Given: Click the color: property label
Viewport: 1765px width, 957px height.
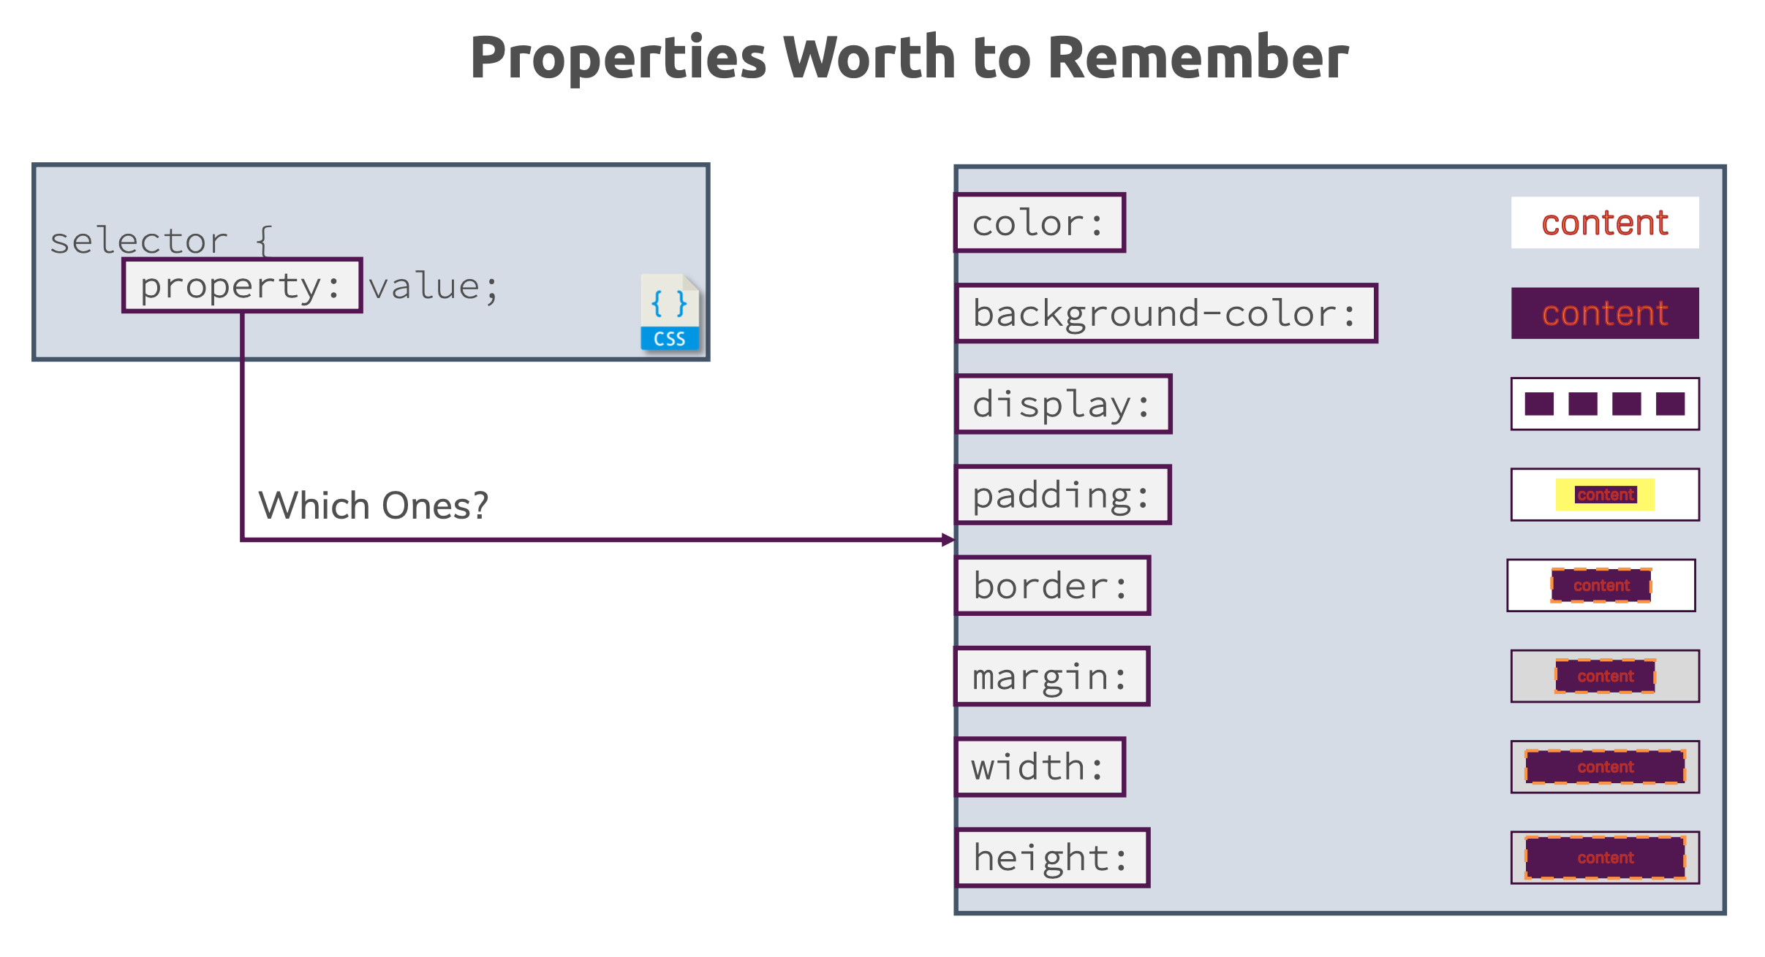Looking at the screenshot, I should 1040,223.
